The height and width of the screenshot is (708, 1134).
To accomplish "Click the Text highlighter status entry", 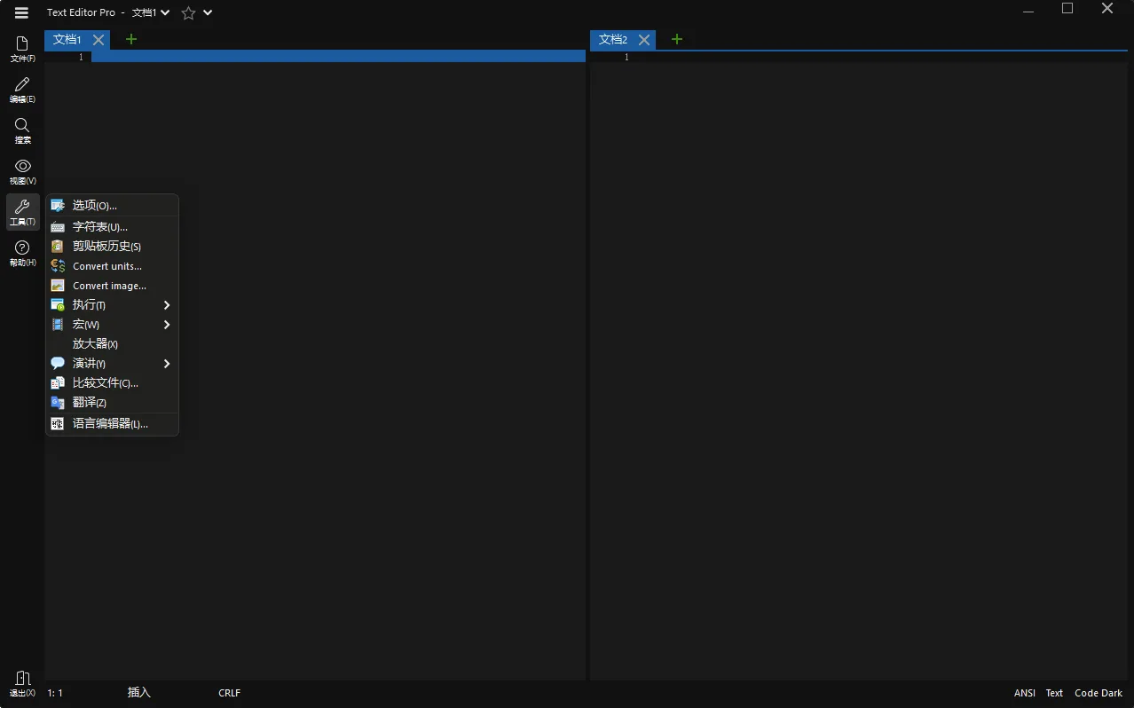I will (1054, 693).
